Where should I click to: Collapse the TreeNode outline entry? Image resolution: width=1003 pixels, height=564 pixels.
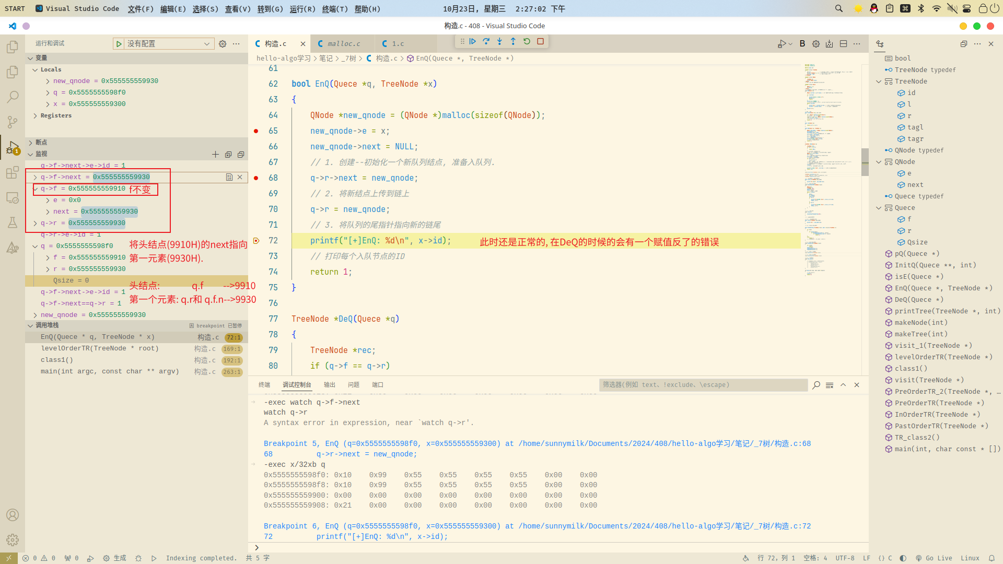point(879,81)
